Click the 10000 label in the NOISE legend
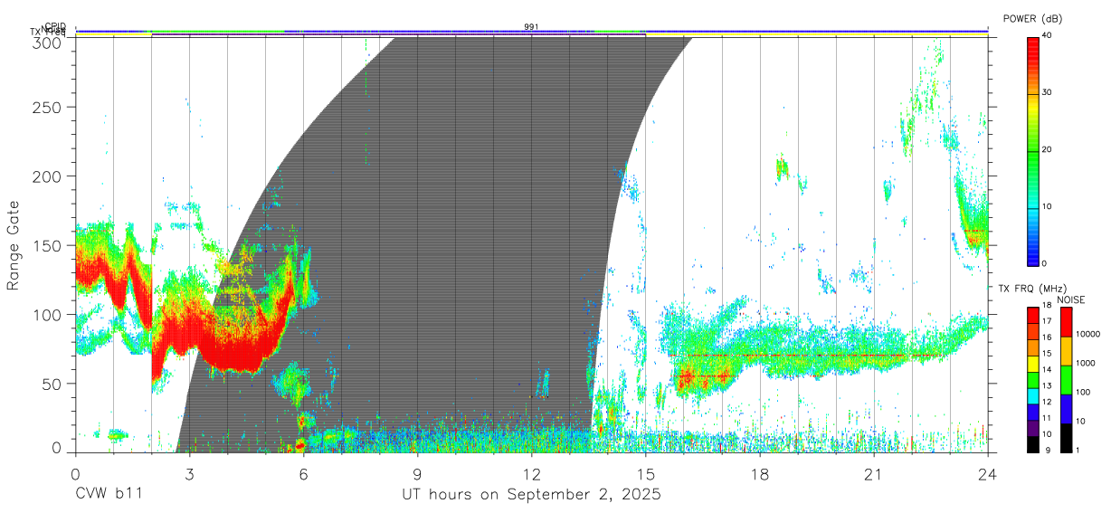The width and height of the screenshot is (1111, 513). [1088, 334]
